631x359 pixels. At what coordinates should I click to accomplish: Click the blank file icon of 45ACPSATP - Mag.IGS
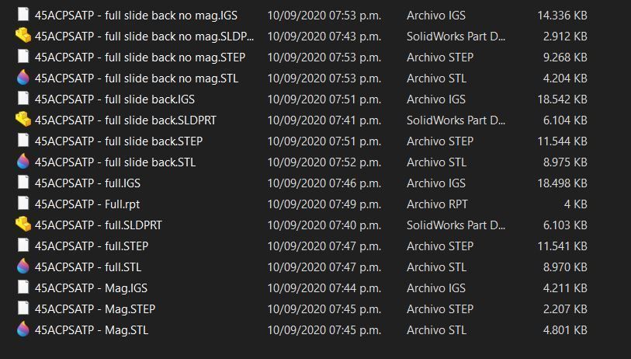pos(23,288)
